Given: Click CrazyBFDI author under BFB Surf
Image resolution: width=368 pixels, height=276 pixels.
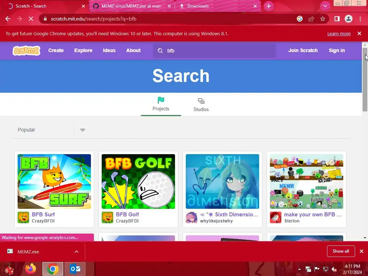Looking at the screenshot, I should pyautogui.click(x=43, y=221).
